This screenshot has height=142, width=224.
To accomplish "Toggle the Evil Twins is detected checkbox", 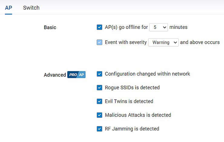I will 99,101.
